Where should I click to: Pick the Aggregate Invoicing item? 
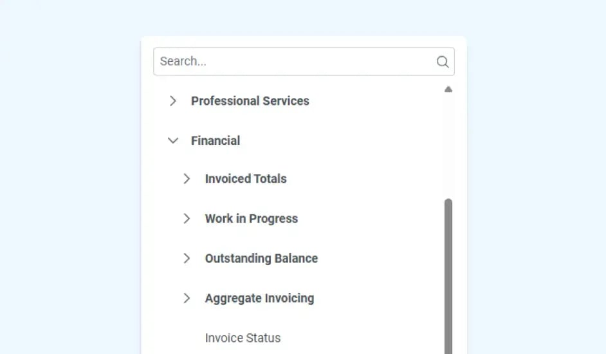pyautogui.click(x=259, y=299)
